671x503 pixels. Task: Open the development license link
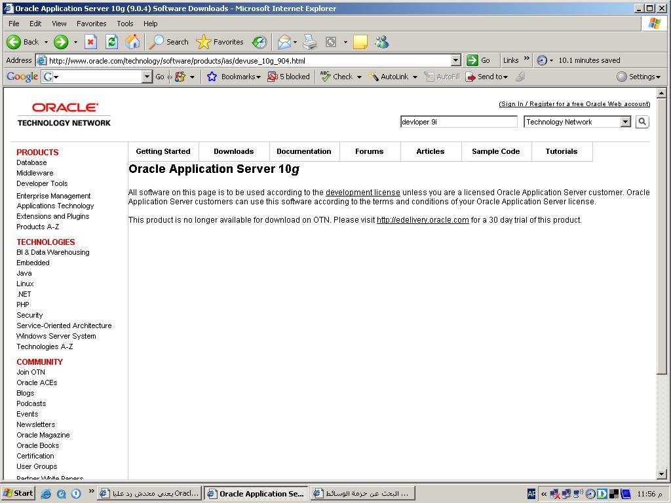pos(363,193)
